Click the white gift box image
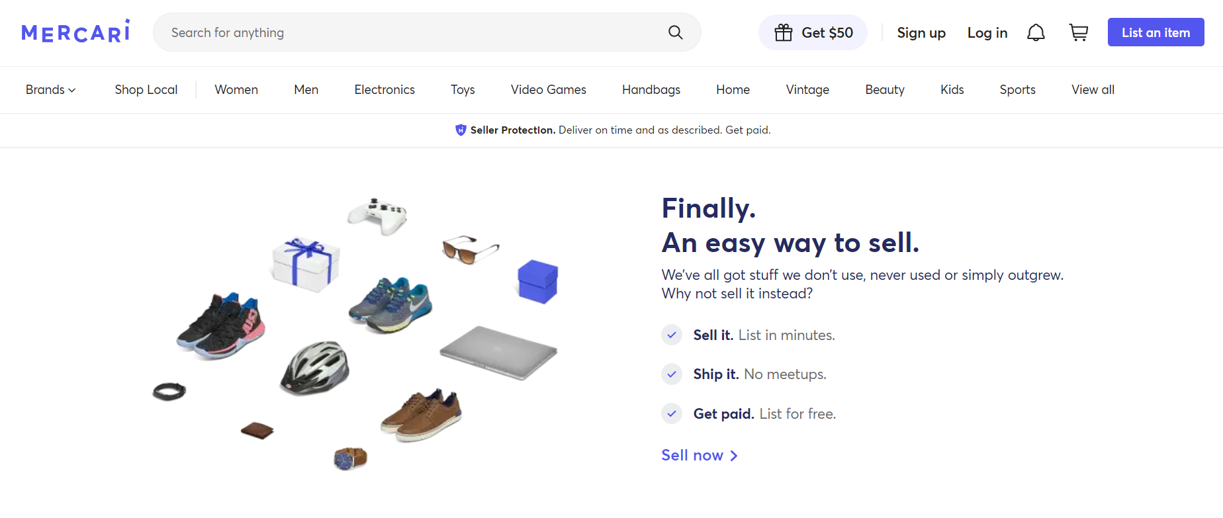This screenshot has height=518, width=1223. coord(305,265)
